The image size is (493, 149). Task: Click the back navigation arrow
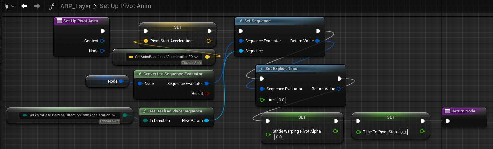pos(24,6)
